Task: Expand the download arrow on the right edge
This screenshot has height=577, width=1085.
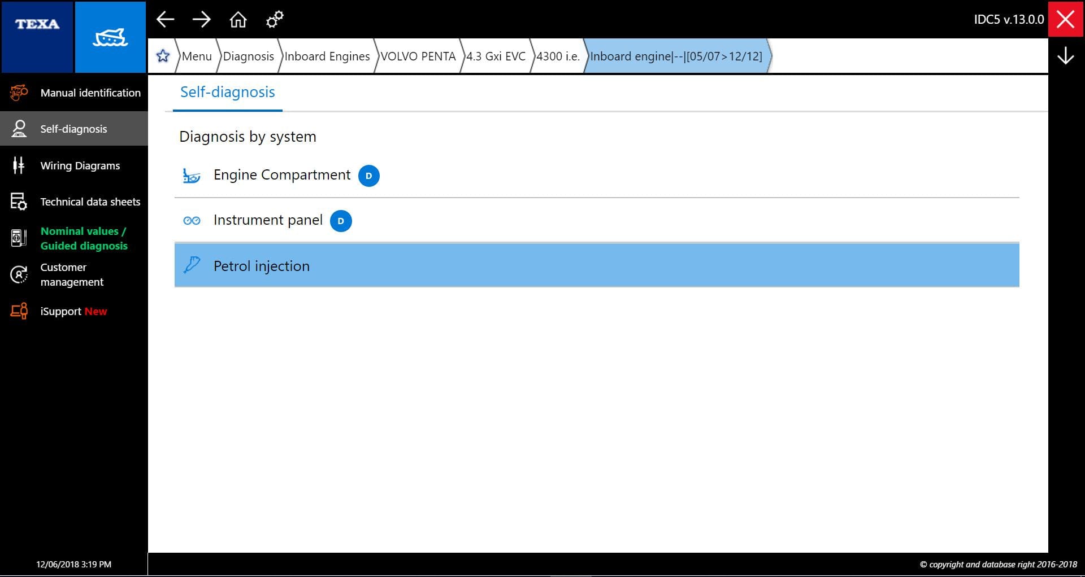Action: pos(1066,55)
